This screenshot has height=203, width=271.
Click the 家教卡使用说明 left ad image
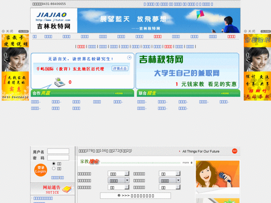[15, 67]
